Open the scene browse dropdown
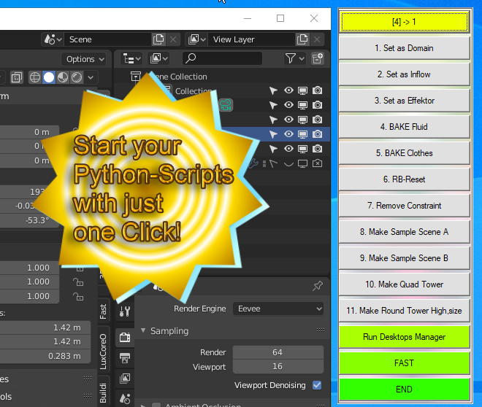Image resolution: width=482 pixels, height=407 pixels. pyautogui.click(x=53, y=39)
